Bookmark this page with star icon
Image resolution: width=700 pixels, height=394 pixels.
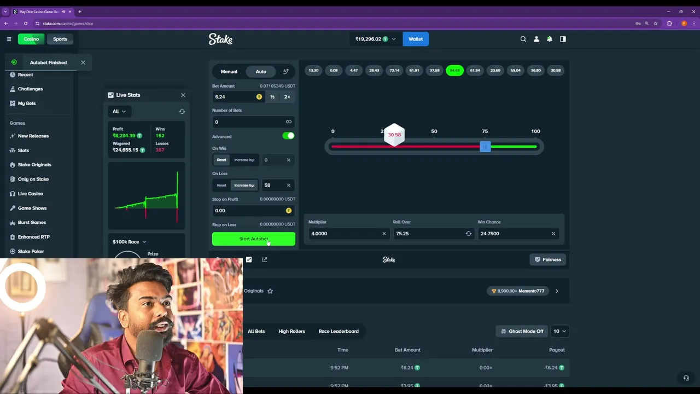pyautogui.click(x=656, y=24)
